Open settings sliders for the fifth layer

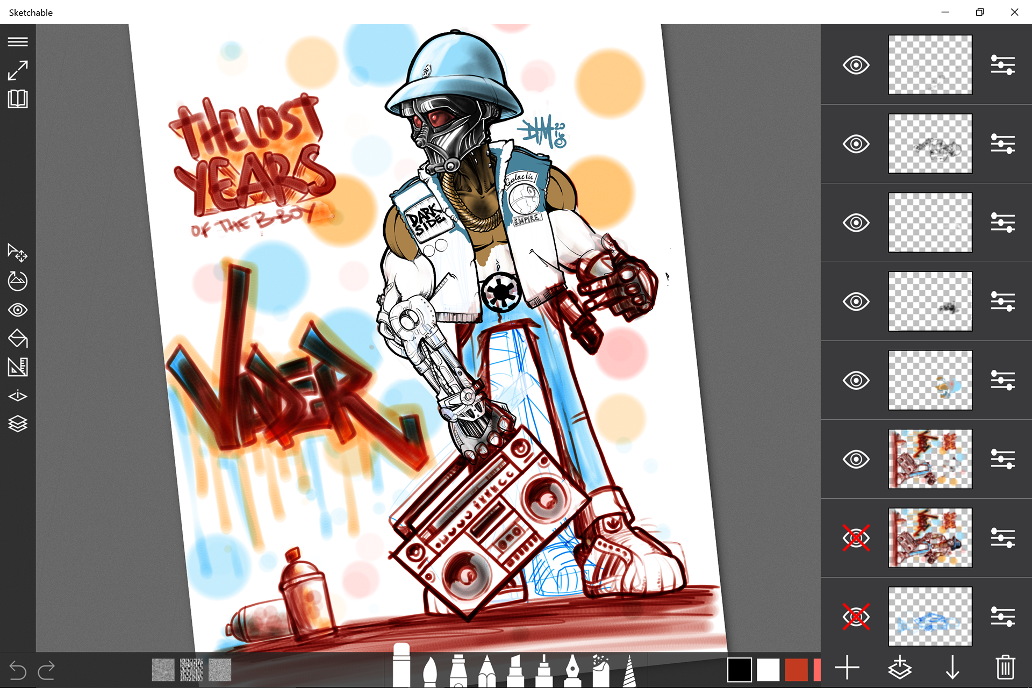1003,381
